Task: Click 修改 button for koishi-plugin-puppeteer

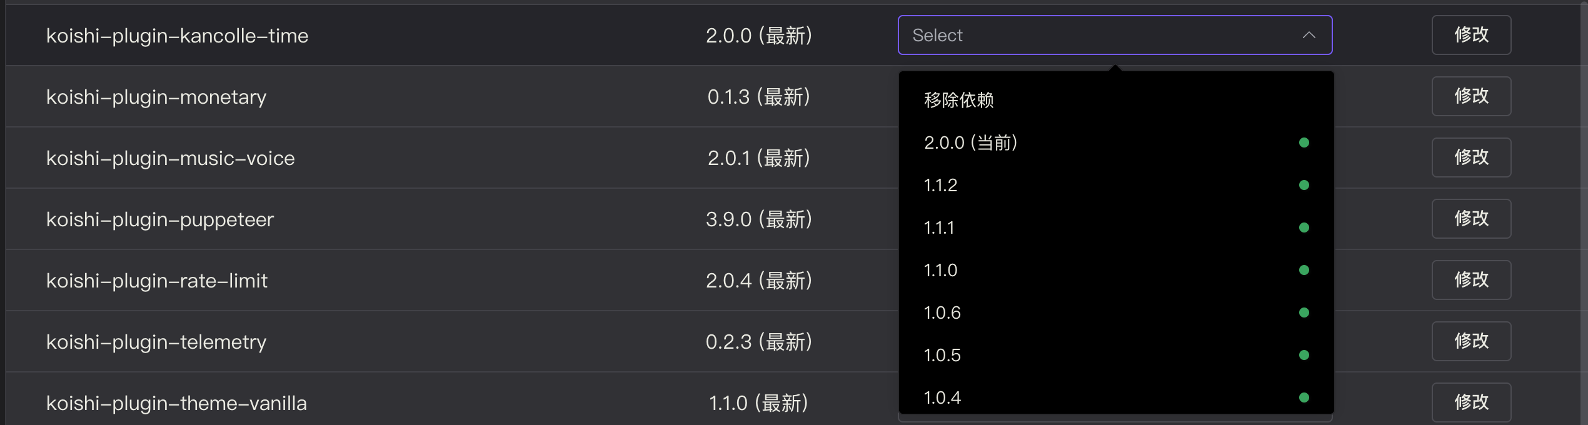Action: pos(1471,219)
